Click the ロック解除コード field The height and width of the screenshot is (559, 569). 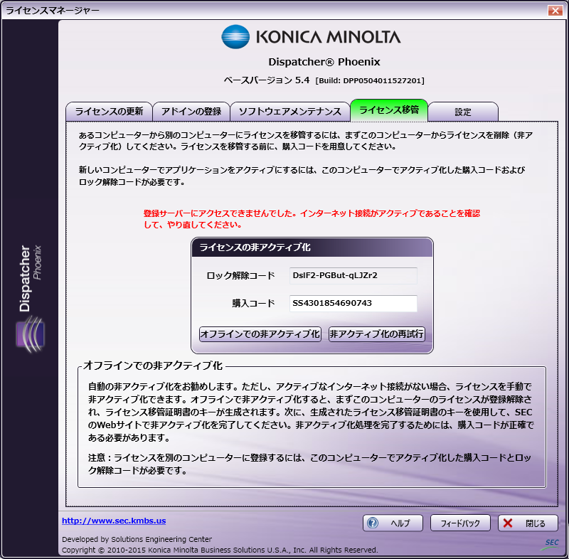pyautogui.click(x=353, y=276)
